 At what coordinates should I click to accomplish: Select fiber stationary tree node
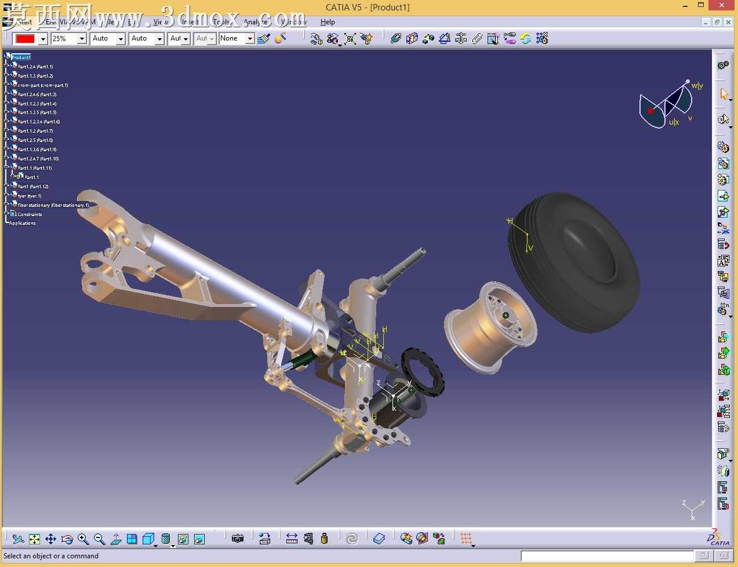point(53,205)
